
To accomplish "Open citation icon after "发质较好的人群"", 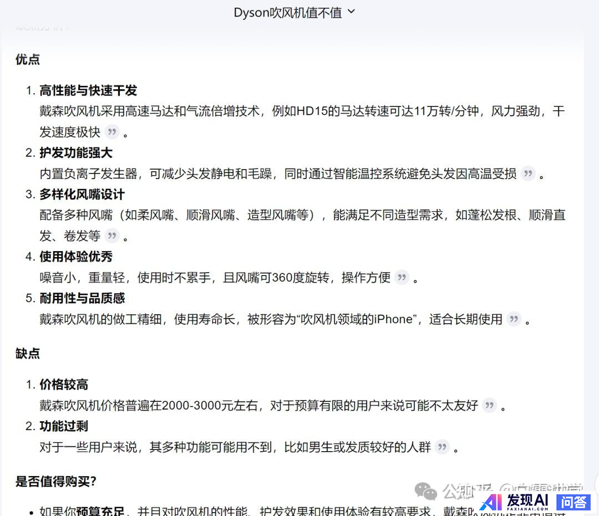I will [443, 447].
